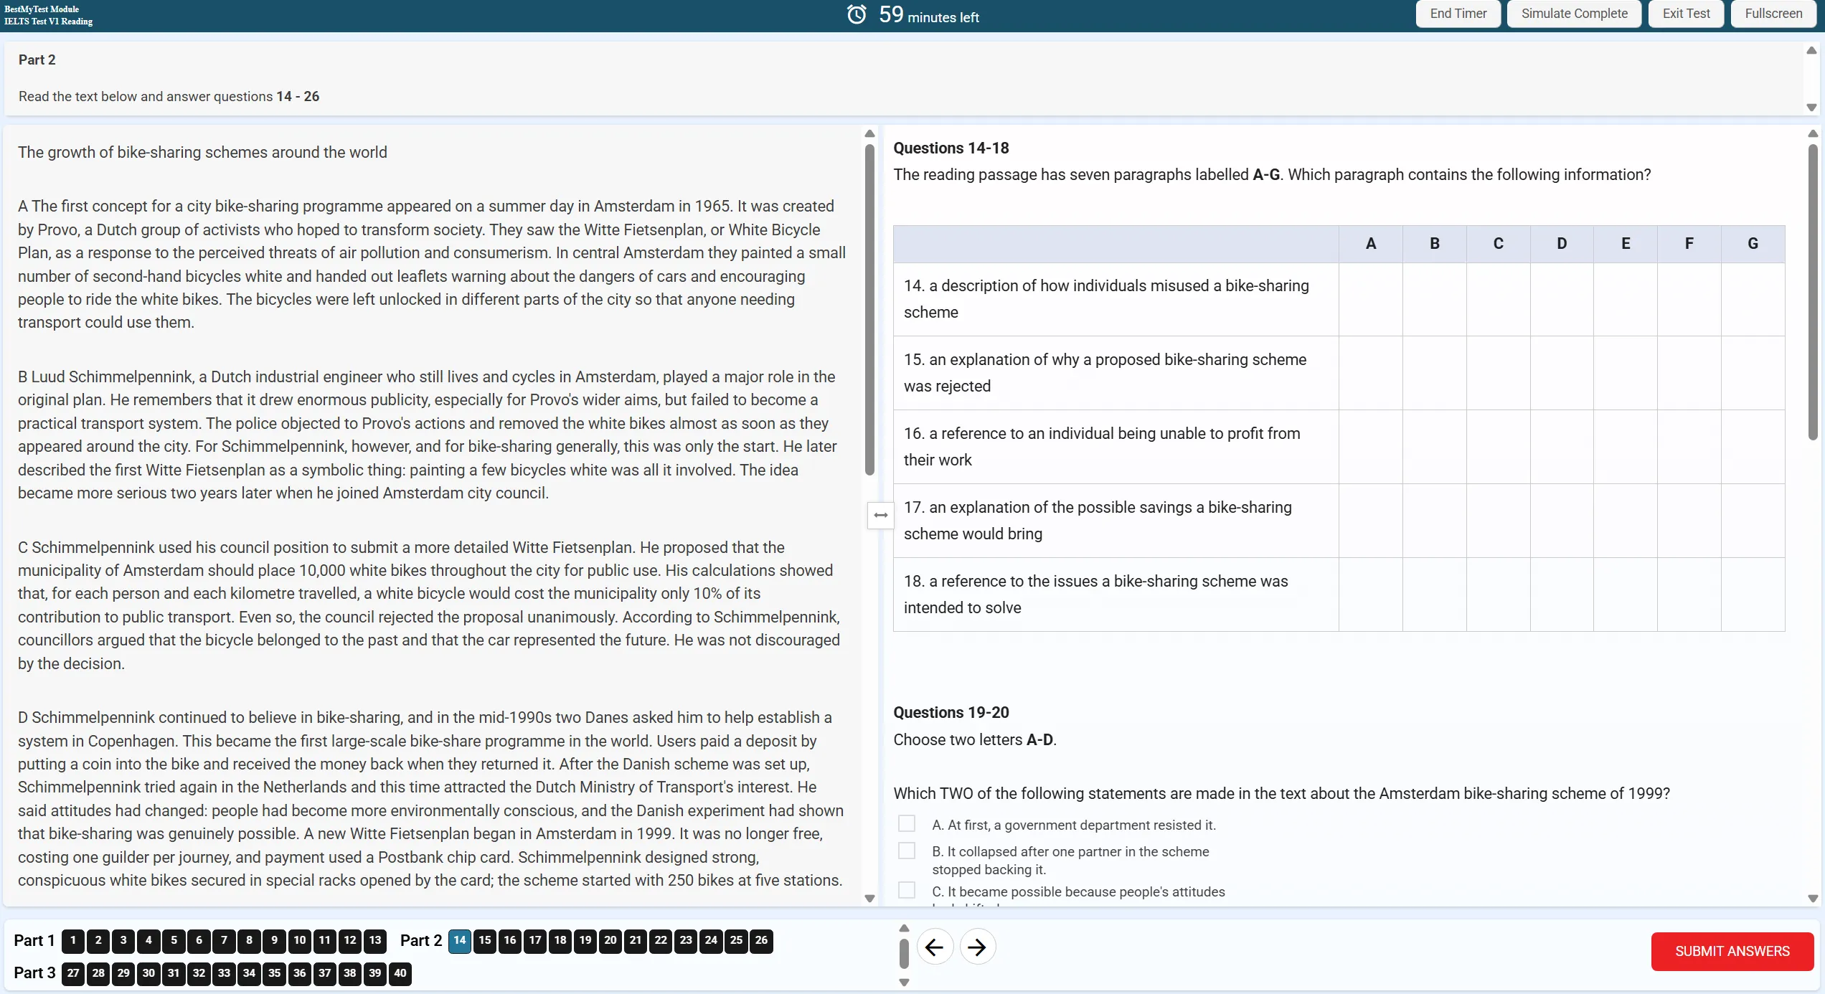Select paragraph A for question 18

pos(1370,595)
